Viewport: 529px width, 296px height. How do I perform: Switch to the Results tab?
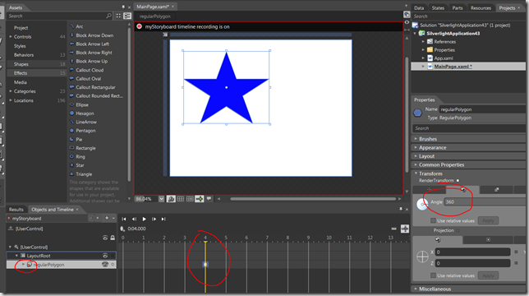(x=16, y=210)
